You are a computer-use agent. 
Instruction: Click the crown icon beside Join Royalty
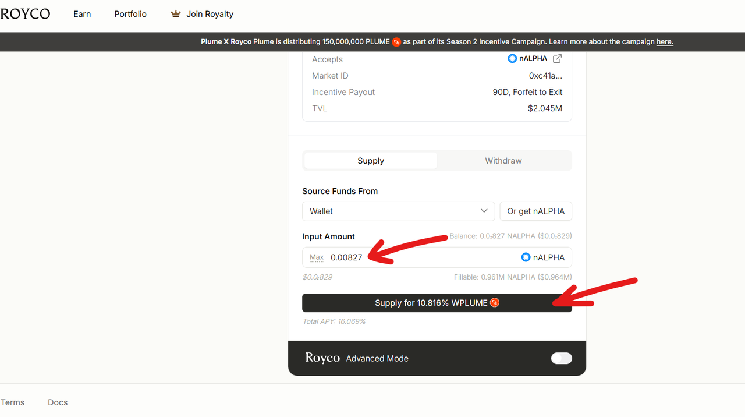pyautogui.click(x=176, y=14)
